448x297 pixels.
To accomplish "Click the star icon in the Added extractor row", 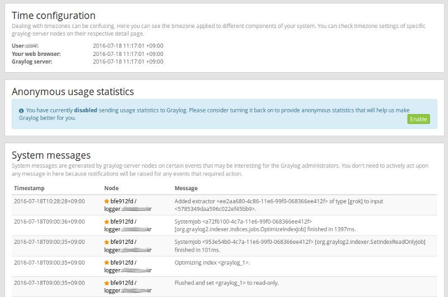I will (106, 201).
